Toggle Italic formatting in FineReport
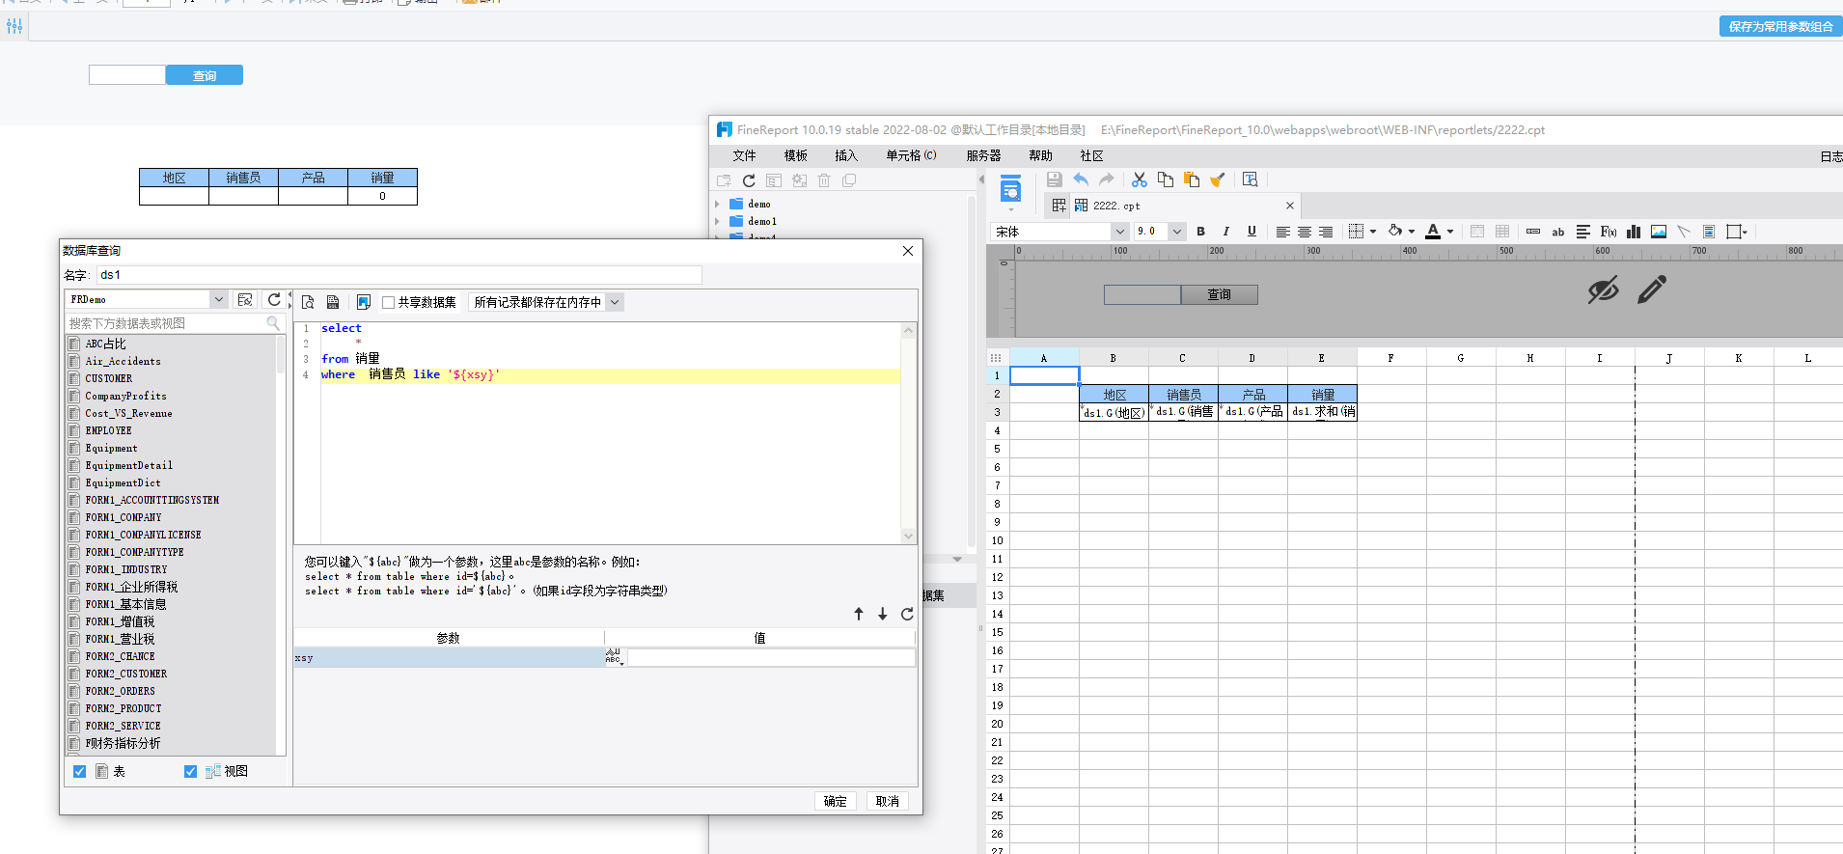Screen dimensions: 1843x854 [x=1226, y=232]
